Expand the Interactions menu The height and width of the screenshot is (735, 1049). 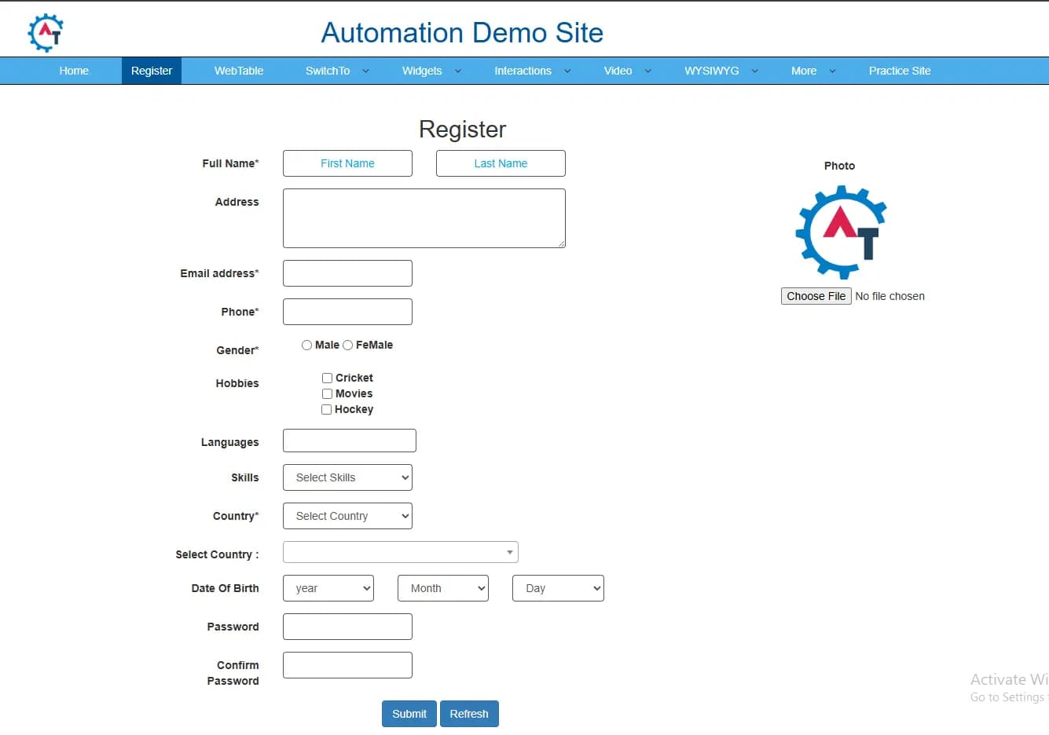(532, 71)
